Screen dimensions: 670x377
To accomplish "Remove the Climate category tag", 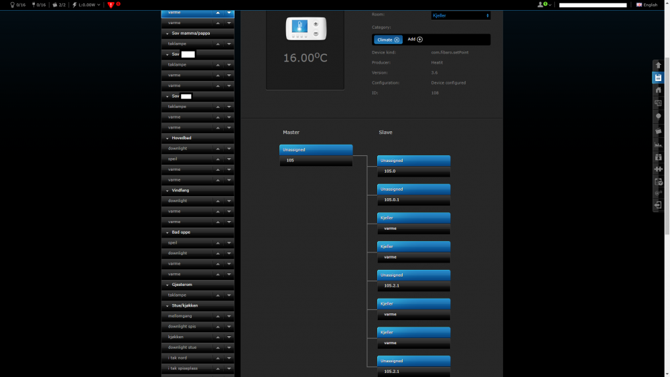I will [x=397, y=40].
